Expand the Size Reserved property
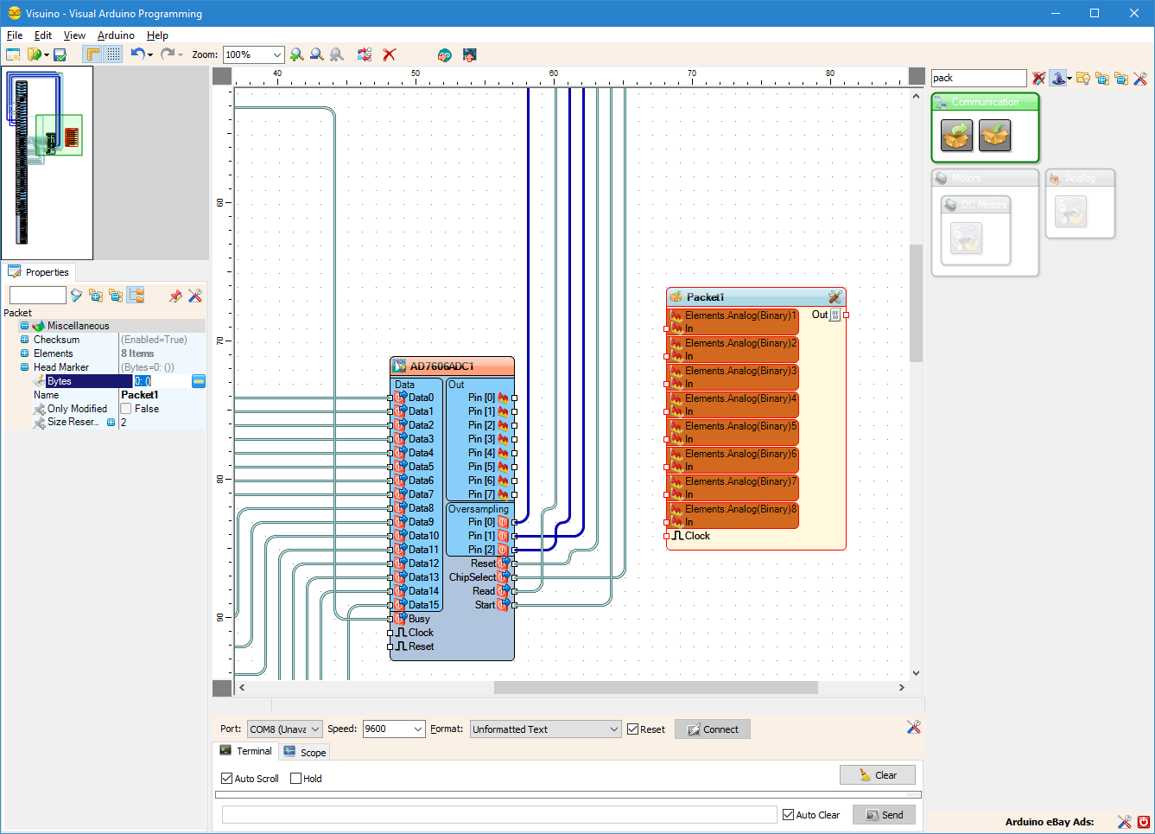This screenshot has height=834, width=1155. click(111, 423)
